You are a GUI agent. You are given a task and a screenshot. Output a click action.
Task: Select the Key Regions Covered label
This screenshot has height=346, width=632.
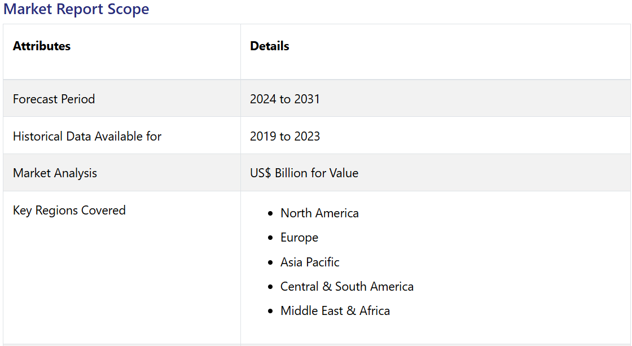coord(69,211)
